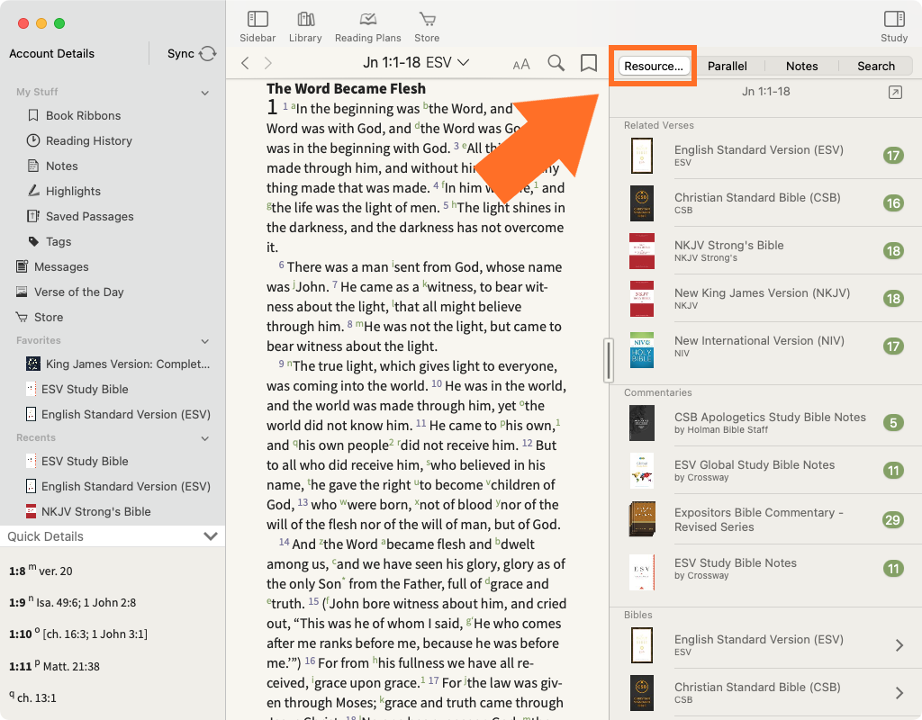This screenshot has width=922, height=720.
Task: Open the Store cart icon in toolbar
Action: coord(427,20)
